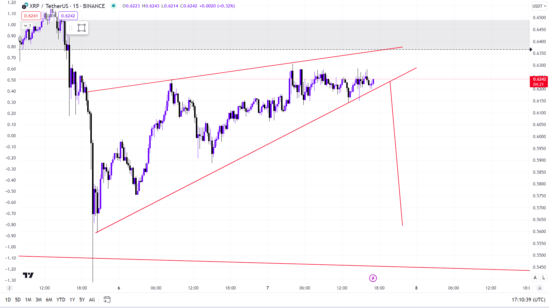Image resolution: width=549 pixels, height=308 pixels.
Task: Select the 1Y time range
Action: point(72,300)
